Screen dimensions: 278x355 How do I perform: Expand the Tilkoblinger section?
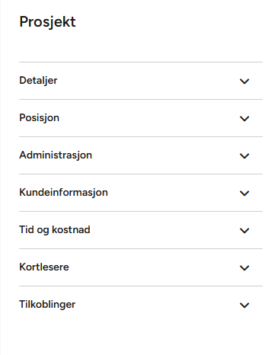pos(141,305)
